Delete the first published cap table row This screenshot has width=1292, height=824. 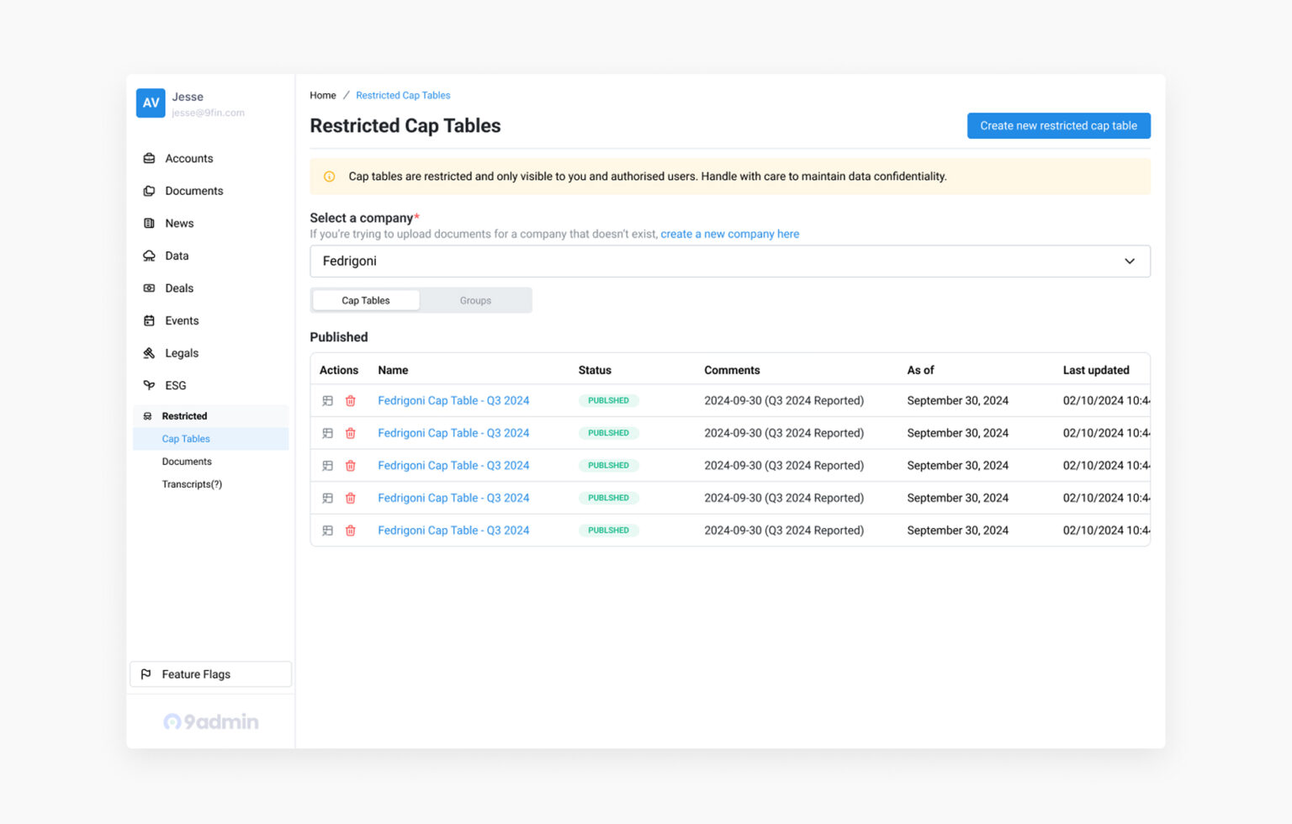tap(351, 401)
